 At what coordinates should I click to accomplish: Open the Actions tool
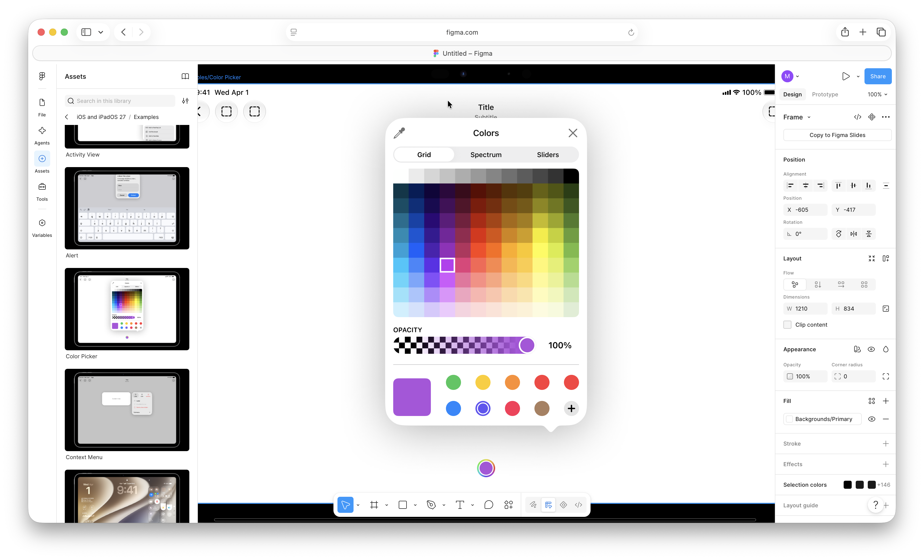point(508,505)
